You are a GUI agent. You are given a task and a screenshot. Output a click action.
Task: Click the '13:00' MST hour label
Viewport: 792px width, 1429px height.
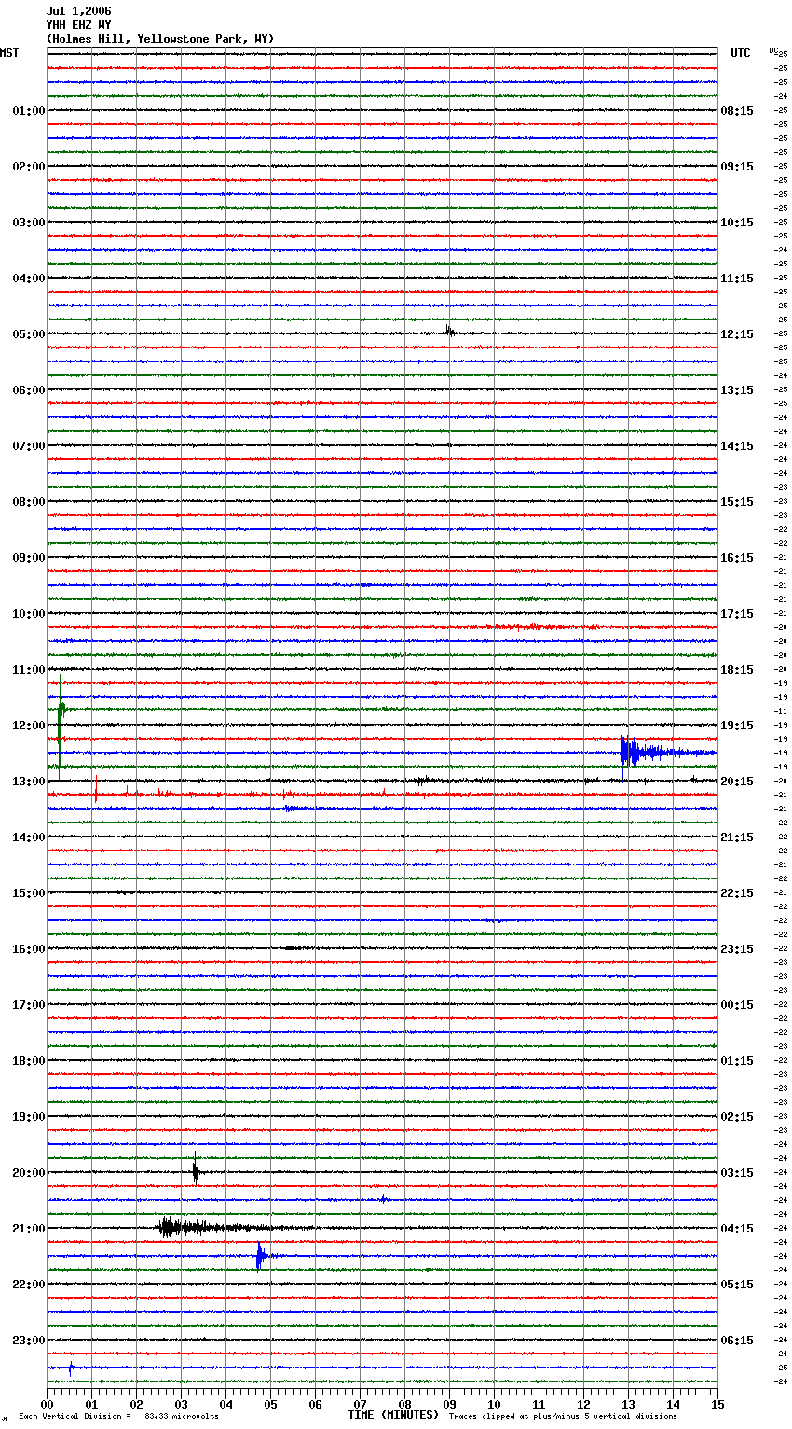29,782
